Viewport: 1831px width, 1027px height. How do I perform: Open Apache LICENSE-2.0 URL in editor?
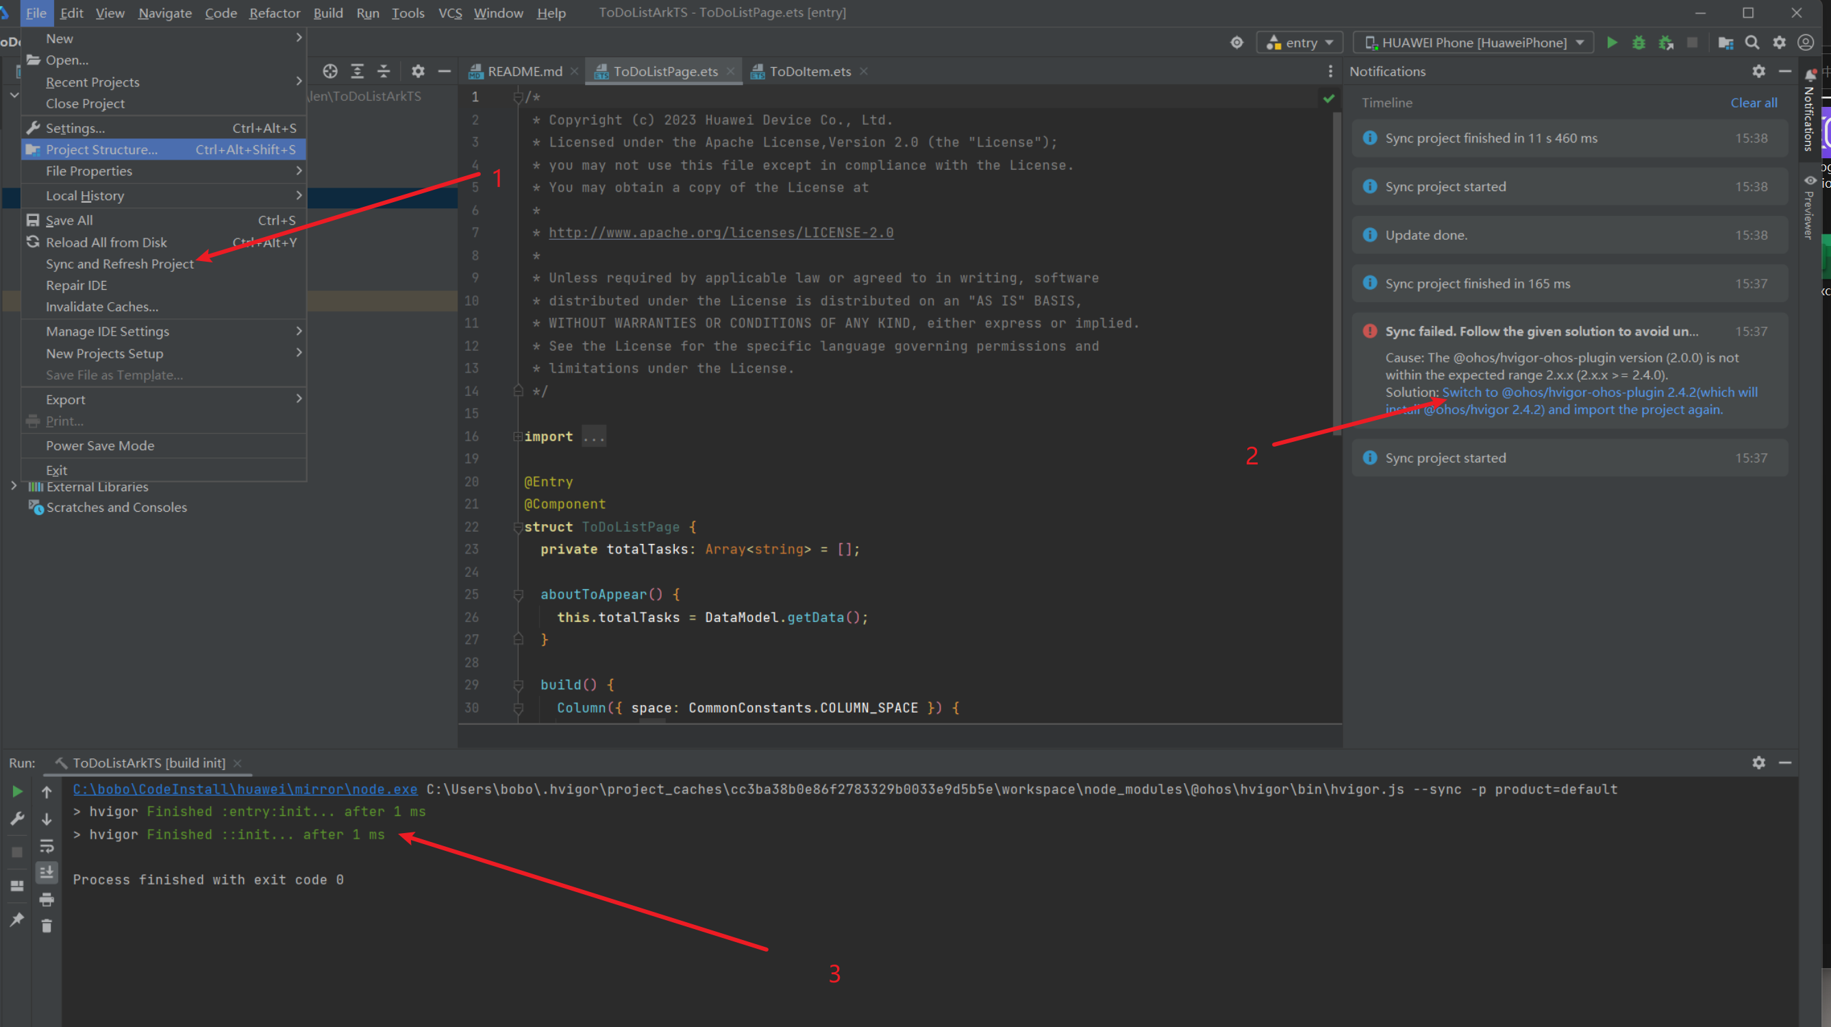point(721,232)
